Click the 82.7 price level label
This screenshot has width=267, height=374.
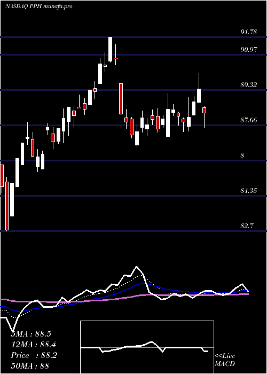pos(247,226)
